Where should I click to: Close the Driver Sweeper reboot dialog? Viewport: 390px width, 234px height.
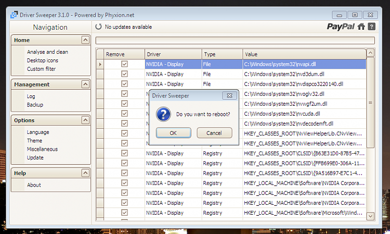229,95
